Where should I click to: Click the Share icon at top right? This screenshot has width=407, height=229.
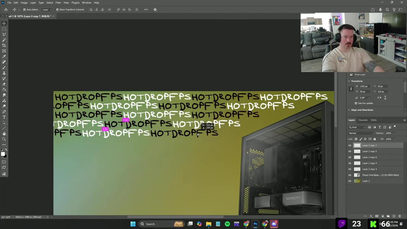[x=373, y=10]
